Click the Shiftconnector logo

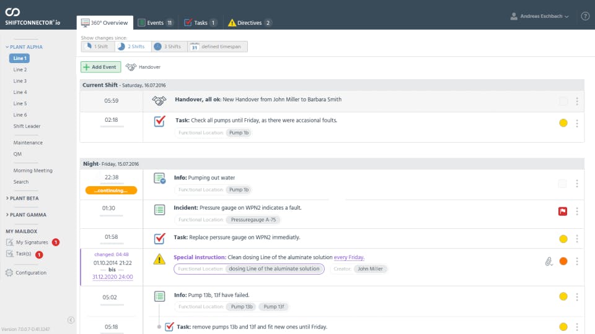point(32,16)
